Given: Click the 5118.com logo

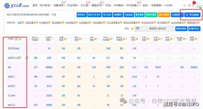Looking at the screenshot, I should (x=16, y=5).
